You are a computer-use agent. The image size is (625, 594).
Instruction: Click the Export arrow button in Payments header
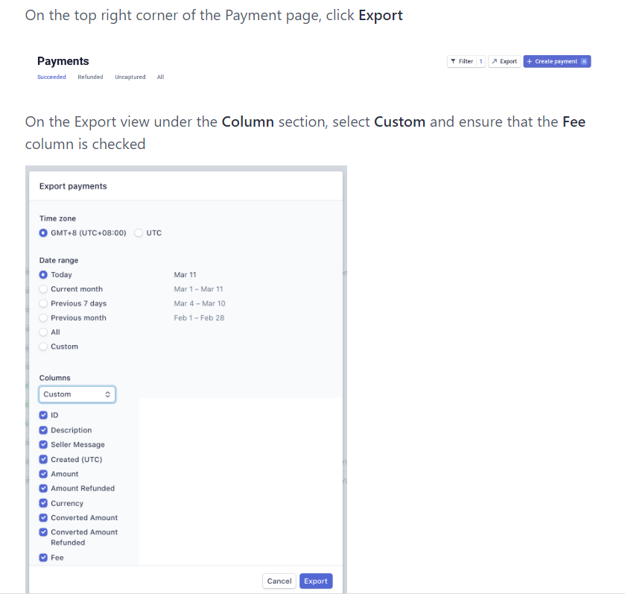click(x=504, y=61)
